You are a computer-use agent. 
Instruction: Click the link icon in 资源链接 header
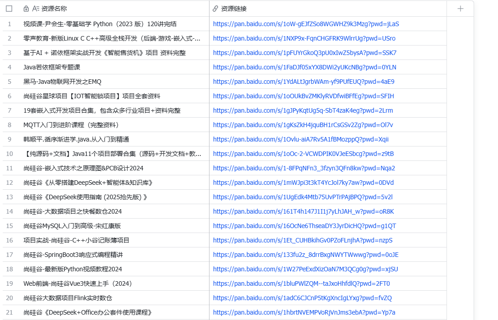pyautogui.click(x=215, y=9)
